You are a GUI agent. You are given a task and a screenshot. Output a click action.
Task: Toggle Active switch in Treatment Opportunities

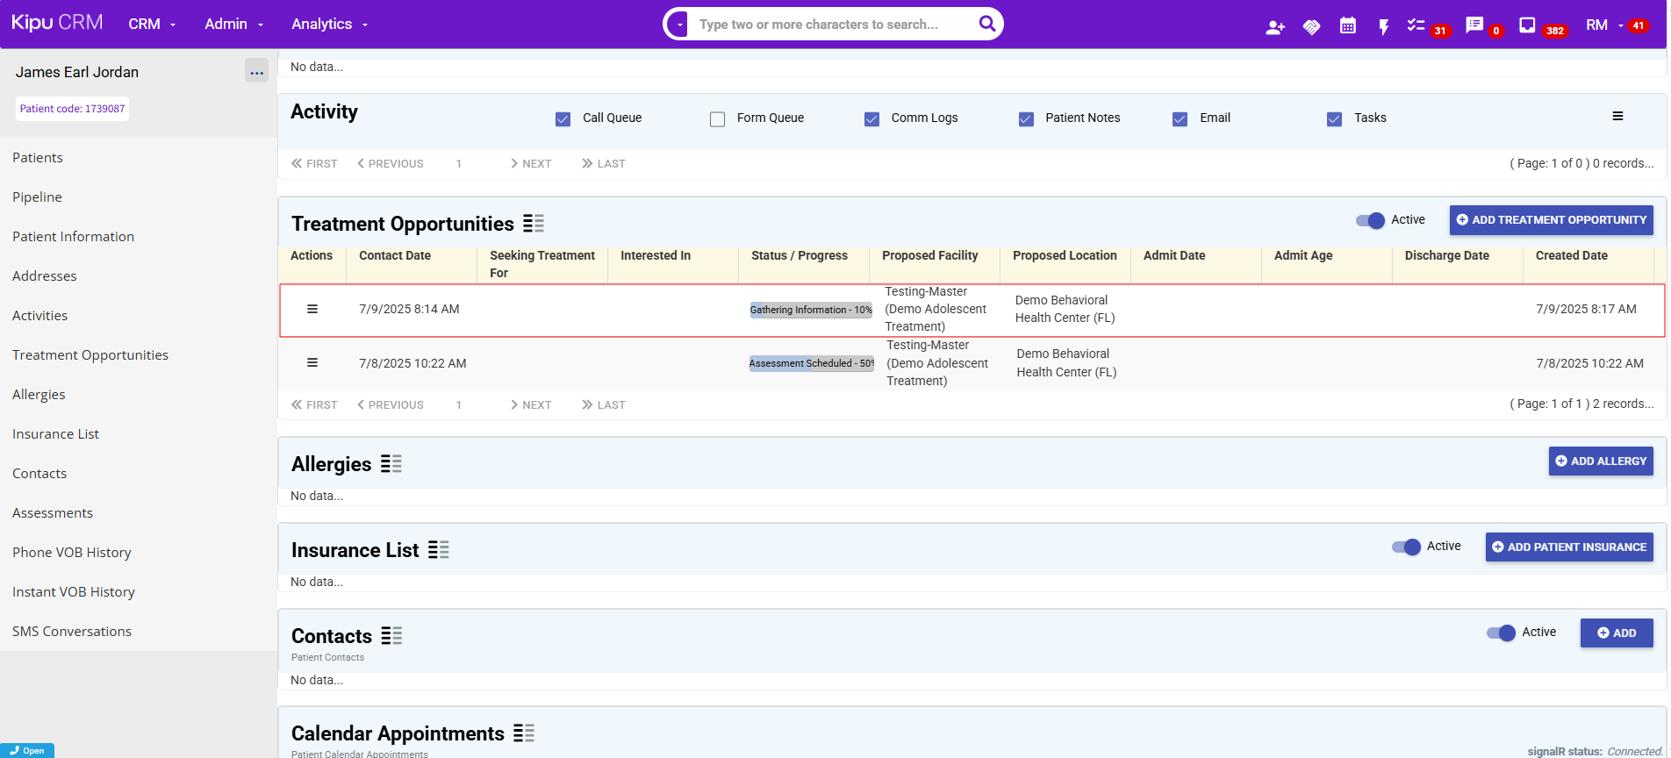(1370, 220)
